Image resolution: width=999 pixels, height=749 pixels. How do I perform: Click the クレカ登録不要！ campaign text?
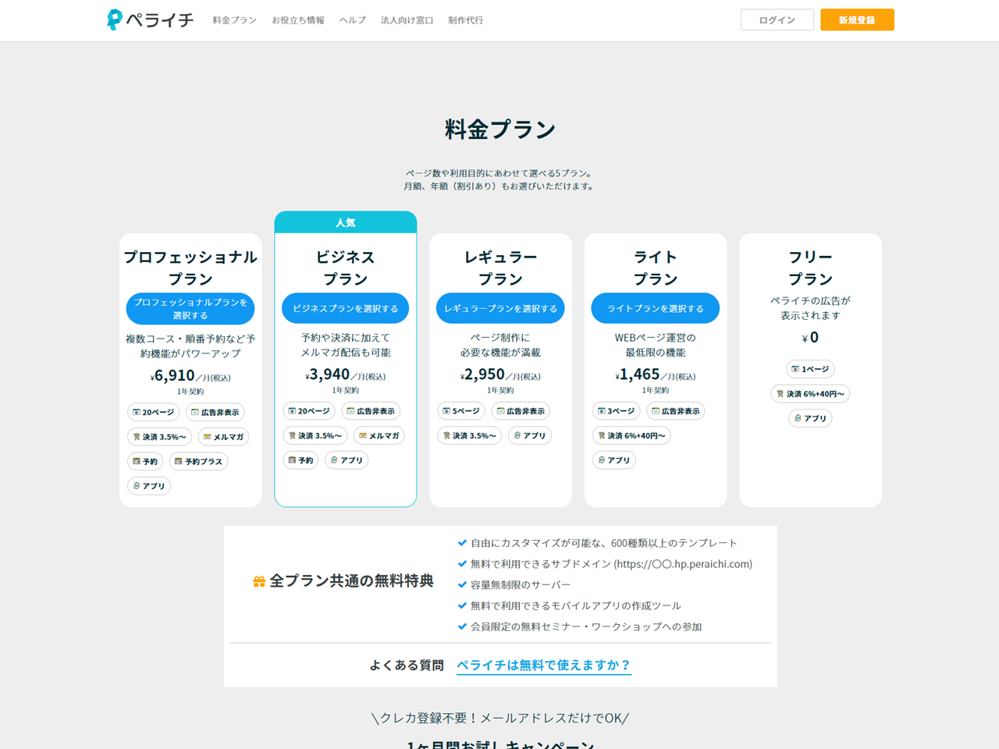pyautogui.click(x=500, y=719)
